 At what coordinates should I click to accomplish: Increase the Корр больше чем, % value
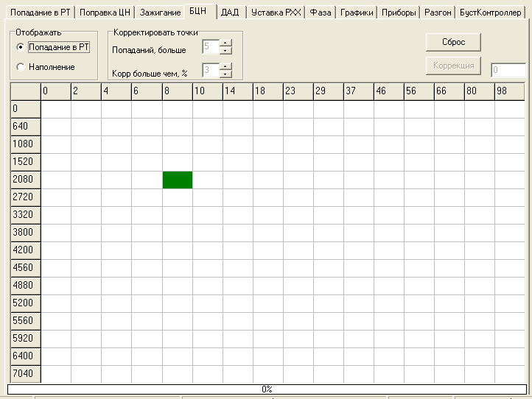pos(225,66)
